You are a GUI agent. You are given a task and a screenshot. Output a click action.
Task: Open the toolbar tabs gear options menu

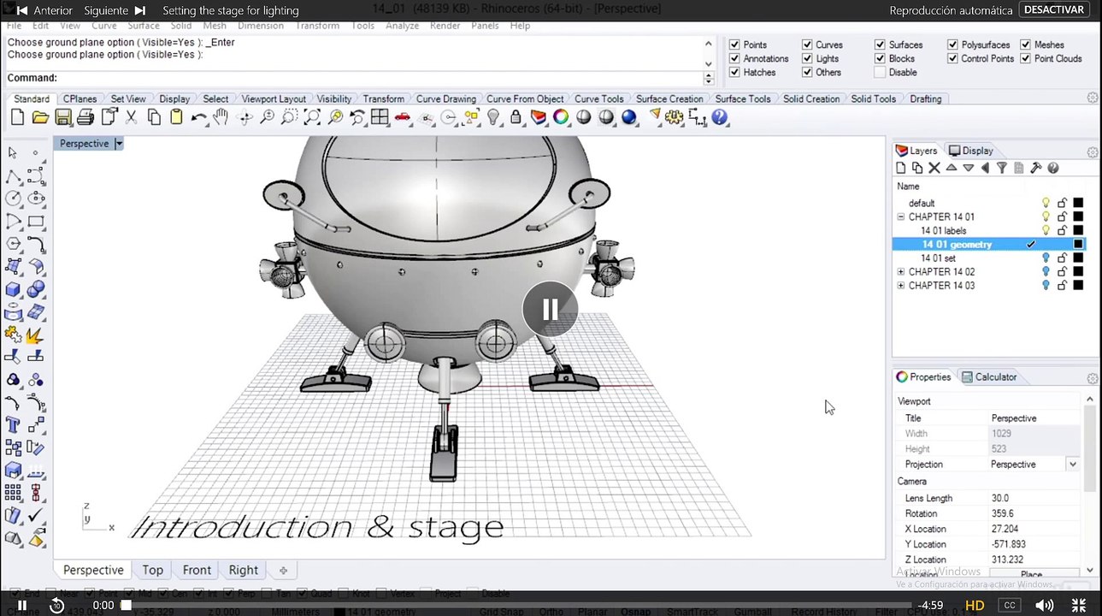1092,98
